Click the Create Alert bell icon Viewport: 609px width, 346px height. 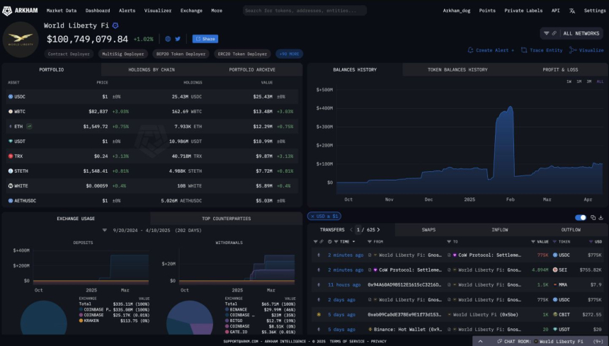coord(470,50)
